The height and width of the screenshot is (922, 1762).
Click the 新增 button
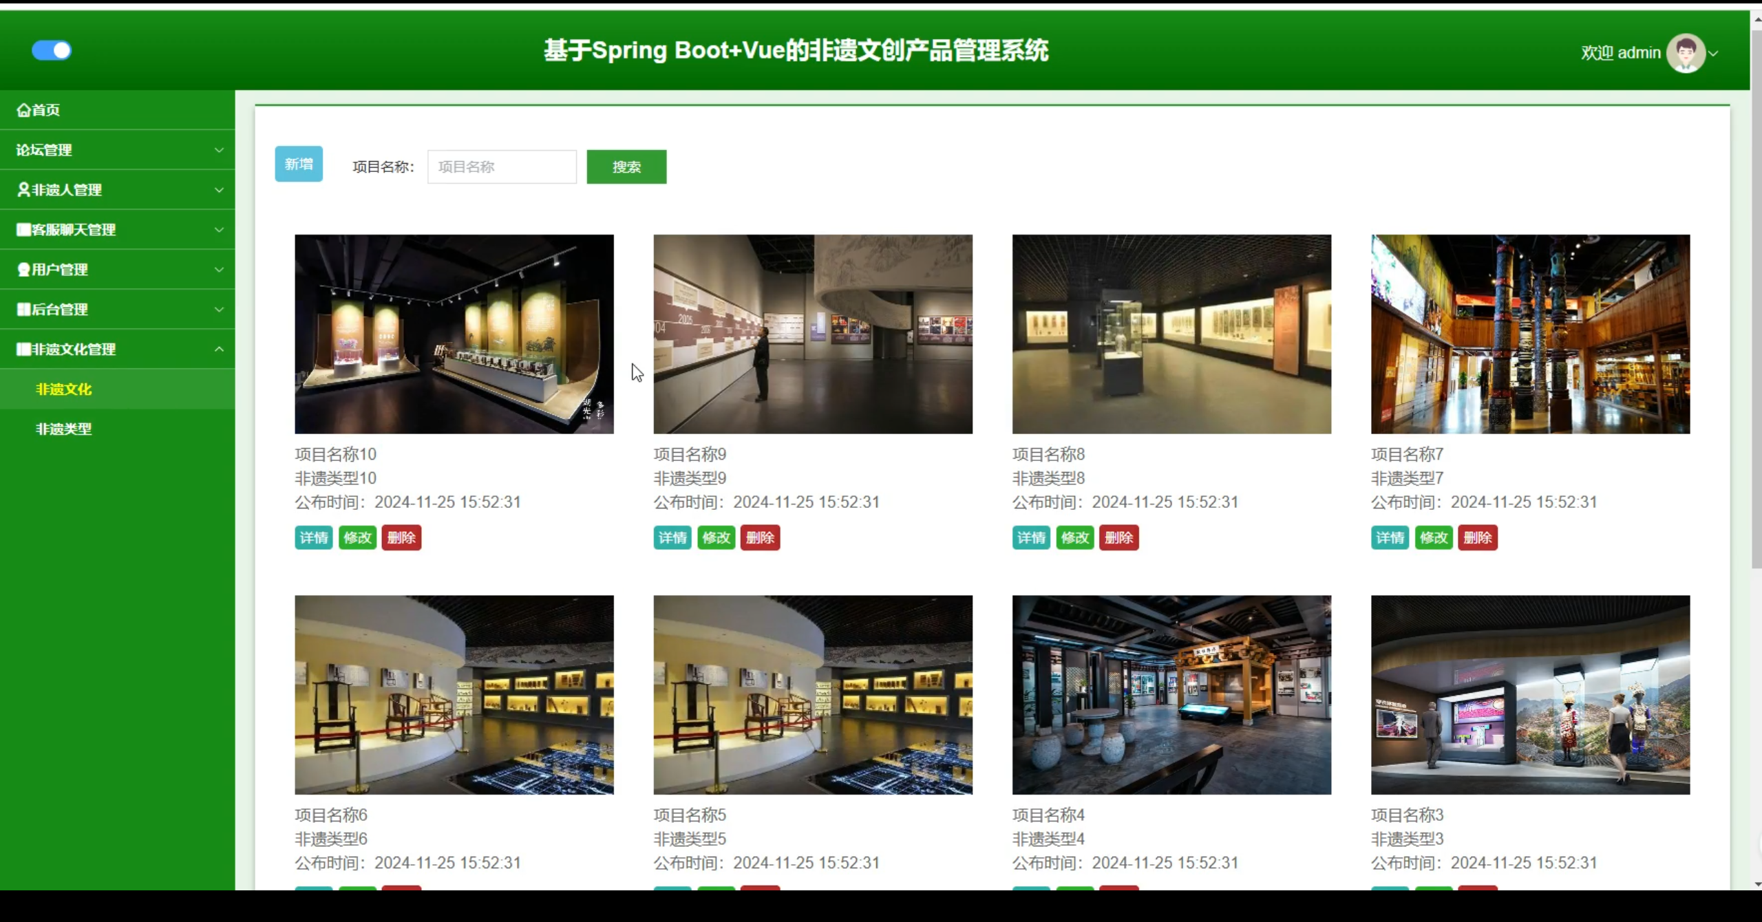[299, 164]
